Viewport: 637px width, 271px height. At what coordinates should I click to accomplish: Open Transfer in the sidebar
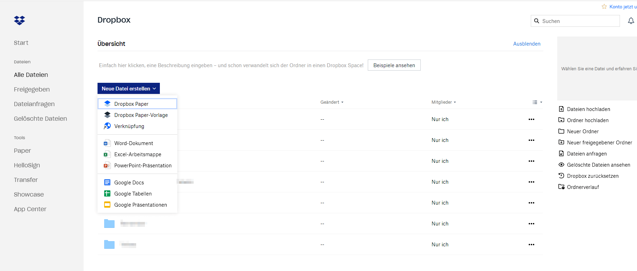pyautogui.click(x=26, y=180)
